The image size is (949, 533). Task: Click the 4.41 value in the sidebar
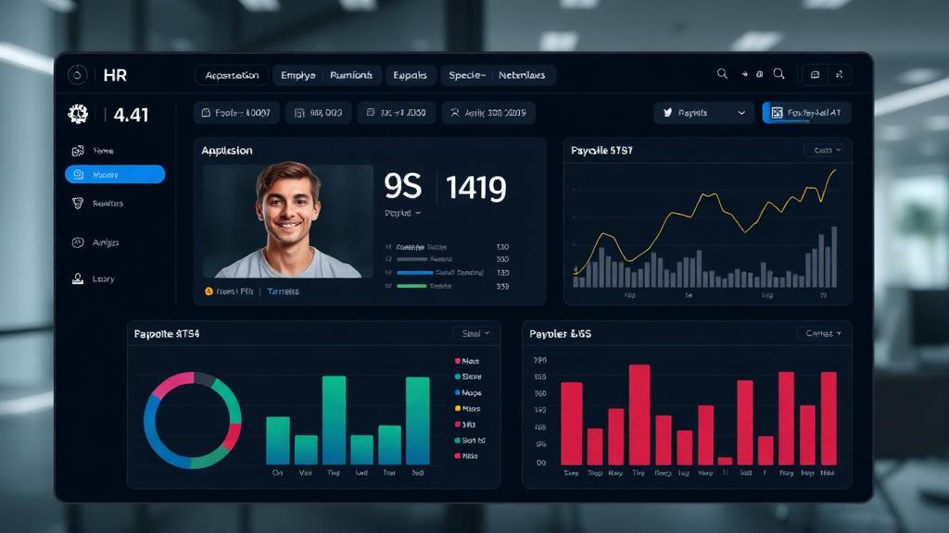[131, 114]
